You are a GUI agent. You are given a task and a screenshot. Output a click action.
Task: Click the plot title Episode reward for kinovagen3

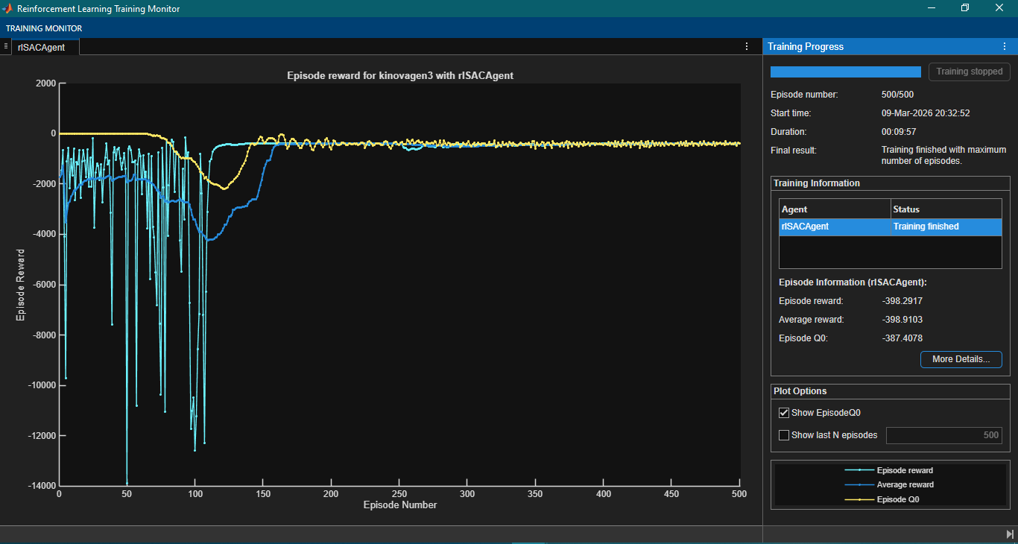coord(400,76)
